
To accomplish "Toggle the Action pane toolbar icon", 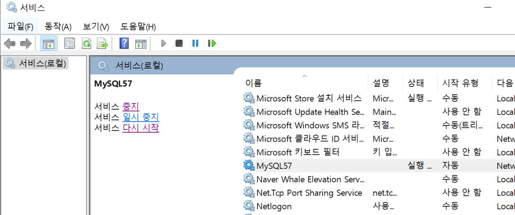I will (141, 43).
